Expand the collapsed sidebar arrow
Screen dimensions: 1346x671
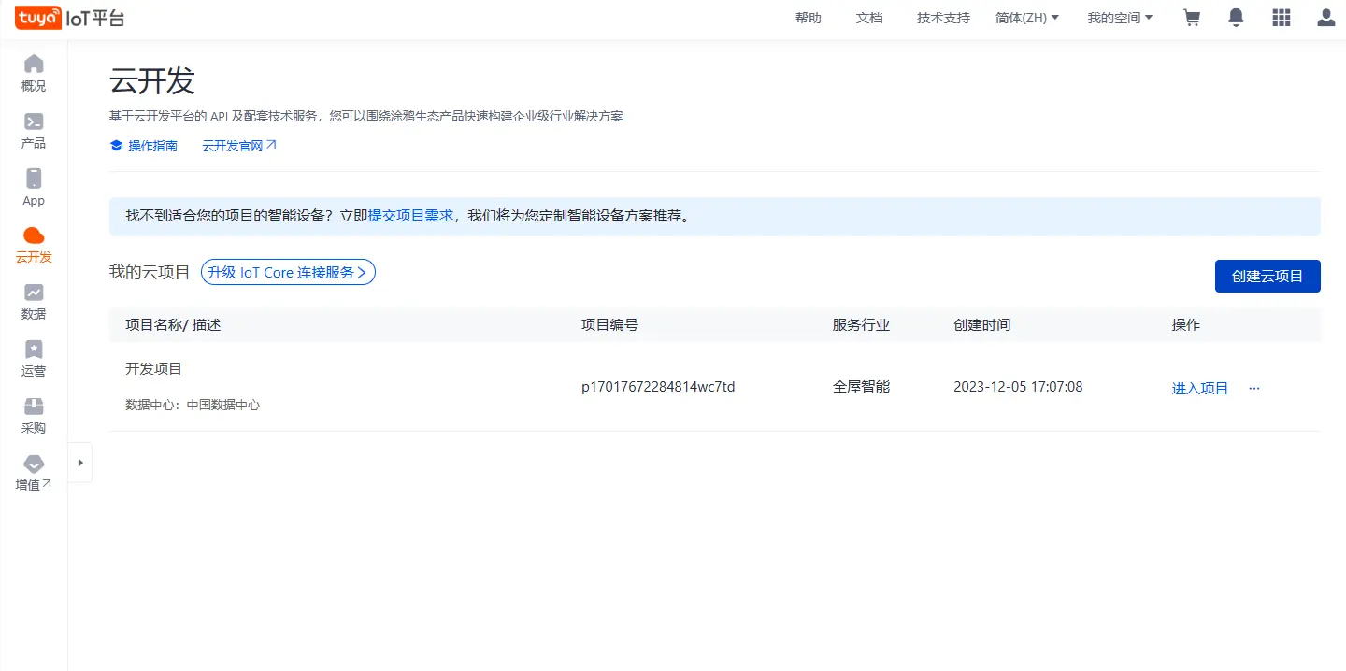(80, 463)
